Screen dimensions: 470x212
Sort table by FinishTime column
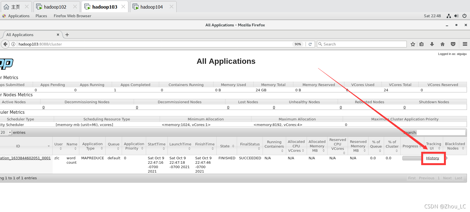(205, 146)
